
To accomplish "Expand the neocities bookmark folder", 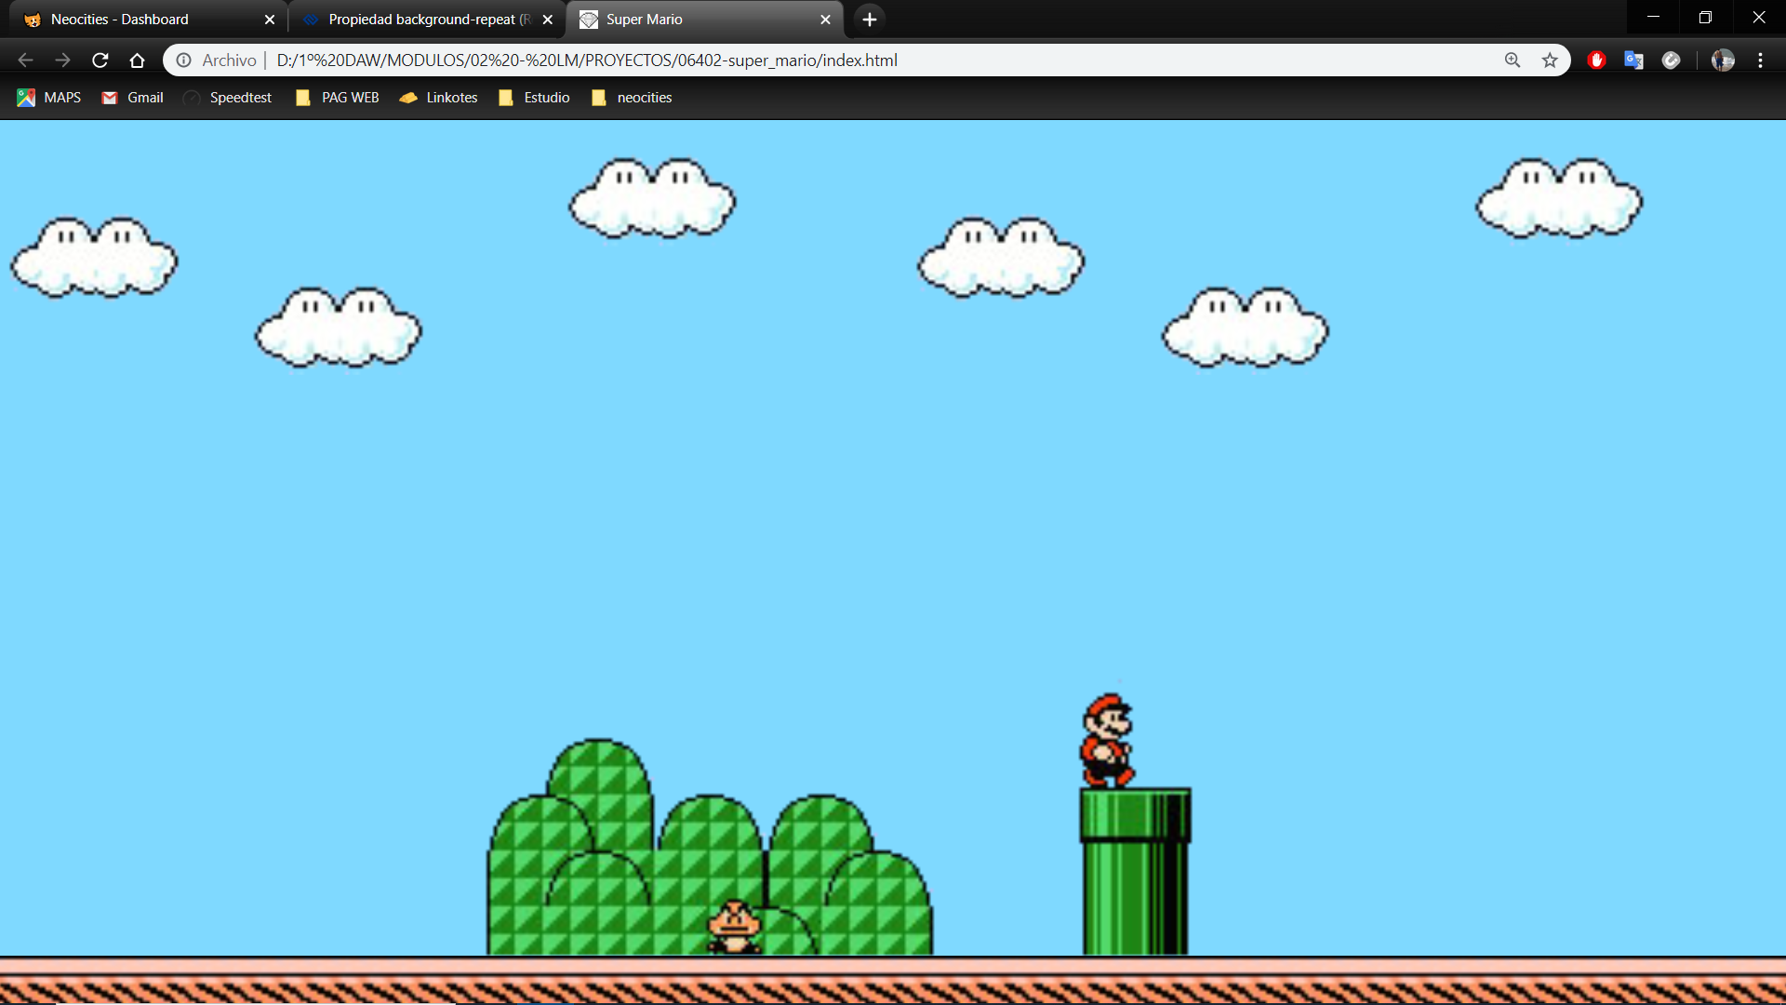I will [632, 98].
